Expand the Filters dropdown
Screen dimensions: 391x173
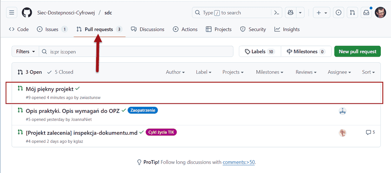[x=25, y=52]
